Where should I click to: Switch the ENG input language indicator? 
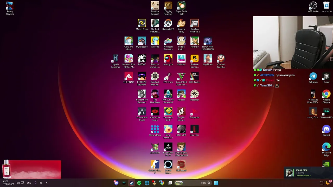coord(29,183)
